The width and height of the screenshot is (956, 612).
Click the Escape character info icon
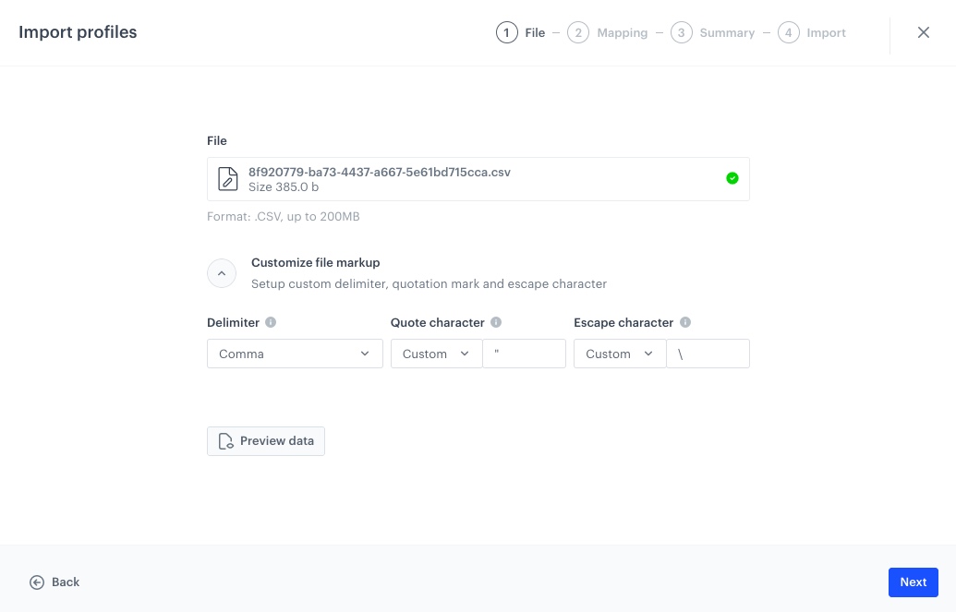(x=685, y=322)
